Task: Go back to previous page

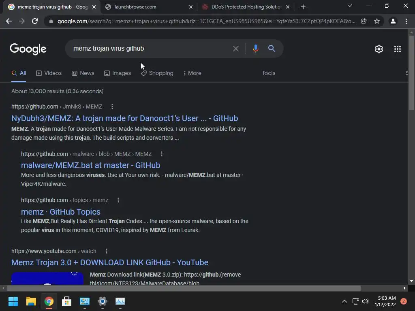Action: click(9, 21)
